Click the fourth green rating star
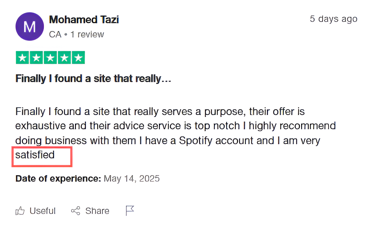 [x=64, y=57]
